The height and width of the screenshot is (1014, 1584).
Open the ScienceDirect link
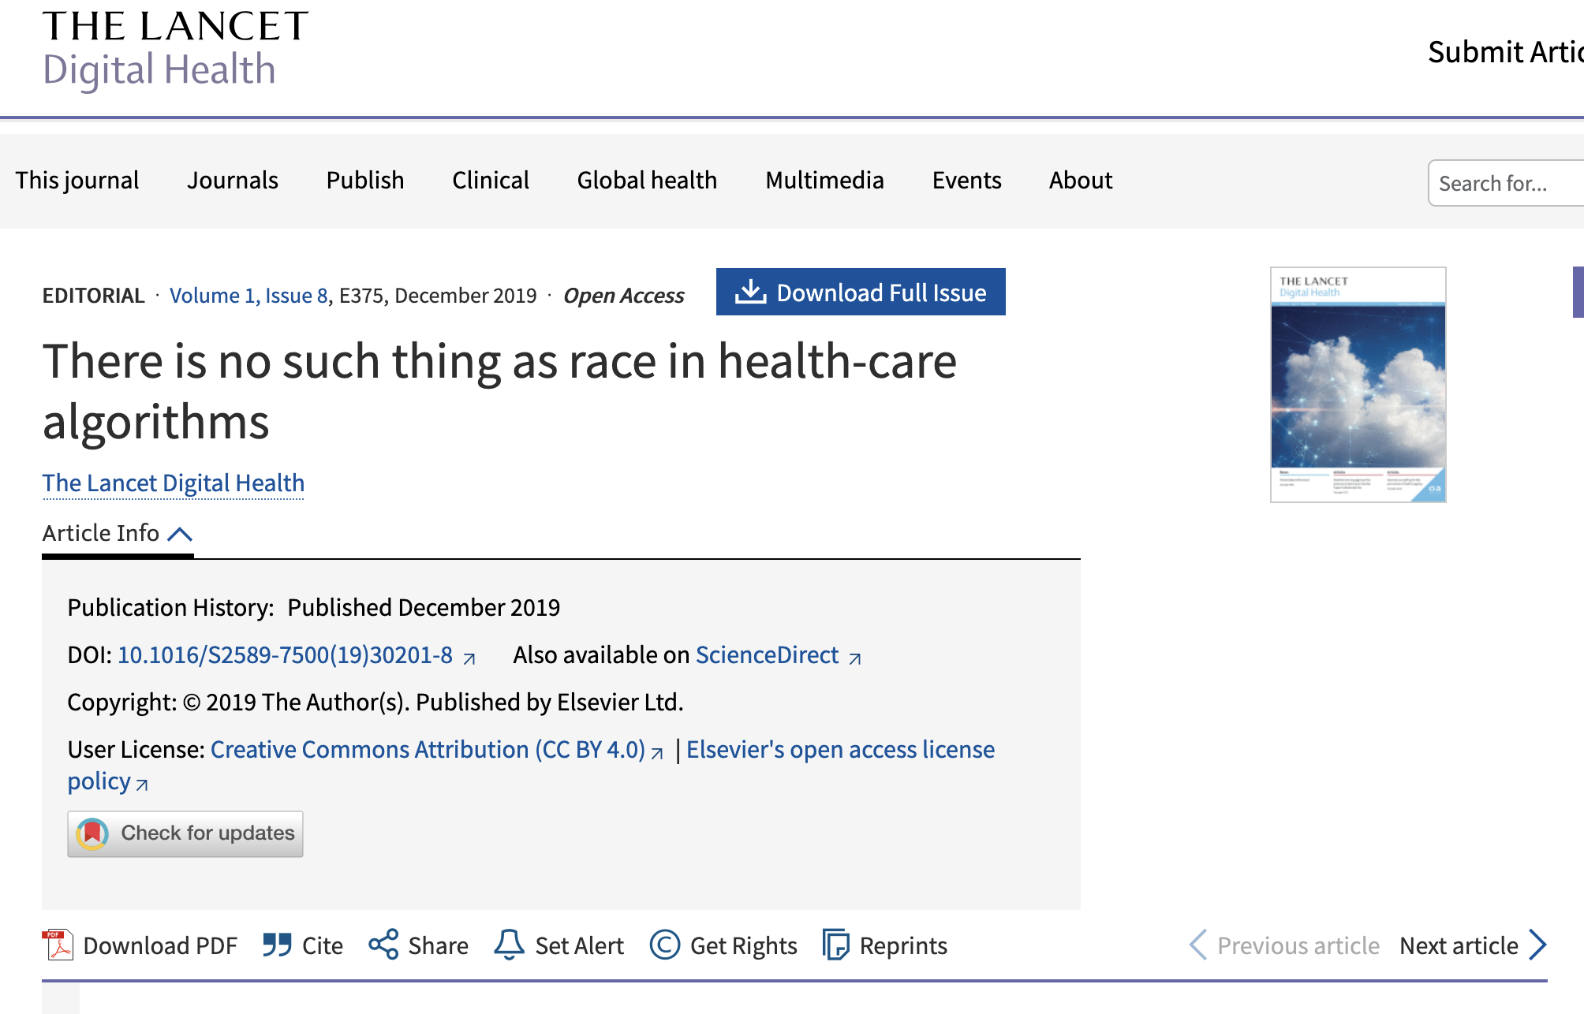(767, 655)
